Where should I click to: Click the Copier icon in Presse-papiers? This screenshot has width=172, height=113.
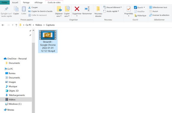16,9
